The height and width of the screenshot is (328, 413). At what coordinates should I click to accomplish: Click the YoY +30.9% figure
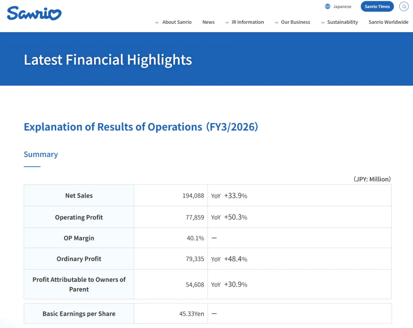click(229, 284)
